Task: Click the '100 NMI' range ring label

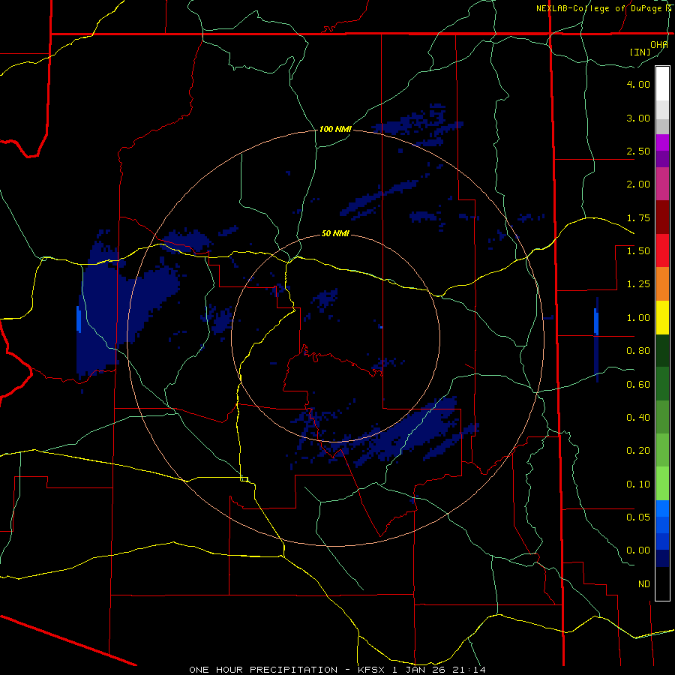Action: pyautogui.click(x=335, y=129)
